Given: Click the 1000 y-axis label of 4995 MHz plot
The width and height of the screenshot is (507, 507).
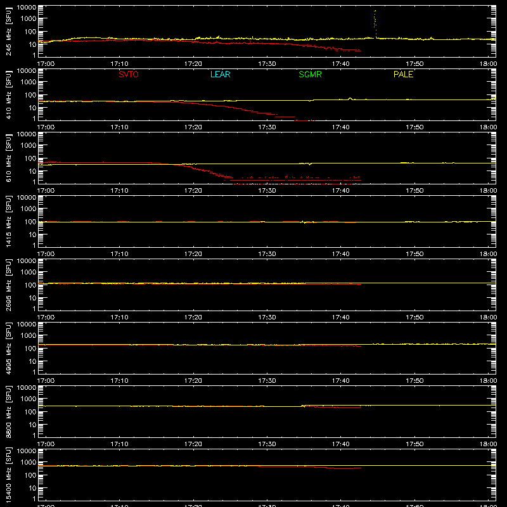Looking at the screenshot, I should (x=29, y=336).
